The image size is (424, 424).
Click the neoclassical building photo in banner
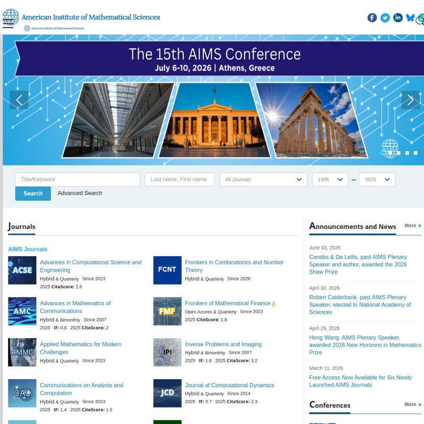214,120
